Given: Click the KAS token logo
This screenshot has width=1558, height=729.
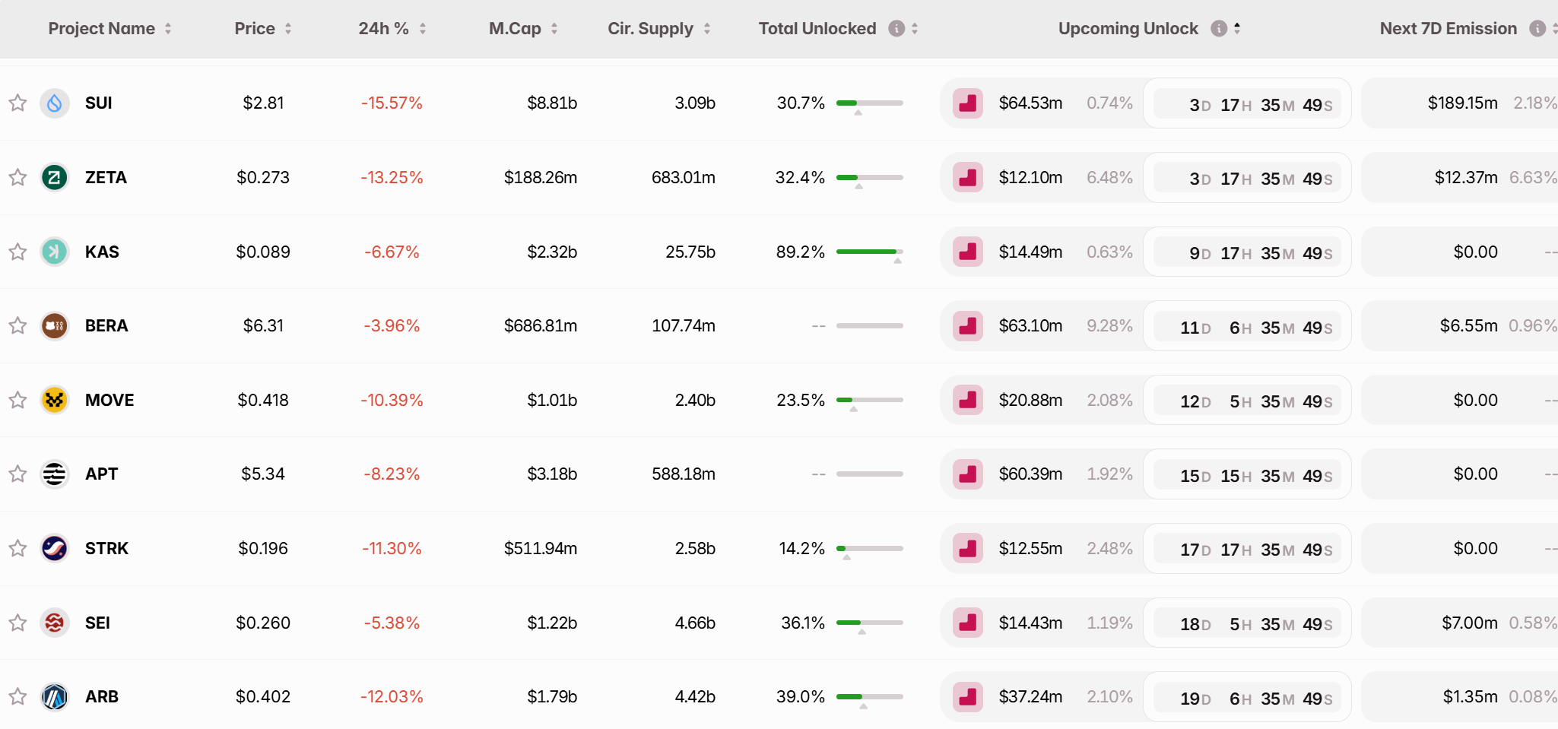Looking at the screenshot, I should 55,252.
